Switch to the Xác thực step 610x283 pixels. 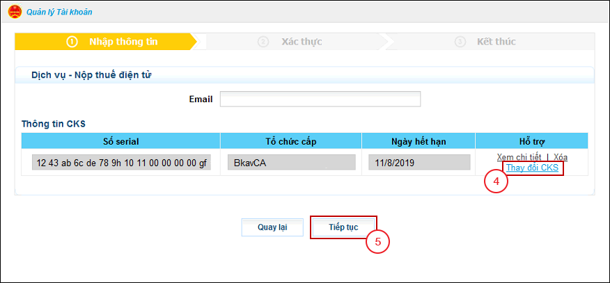click(302, 42)
